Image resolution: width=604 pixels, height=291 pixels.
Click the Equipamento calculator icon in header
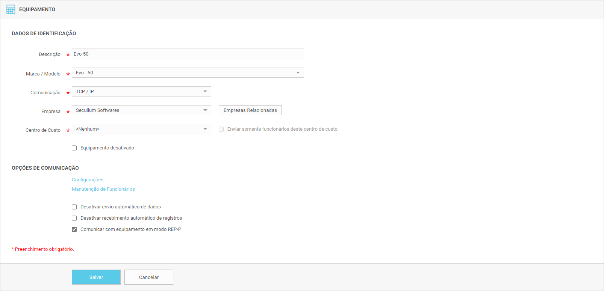tap(11, 9)
